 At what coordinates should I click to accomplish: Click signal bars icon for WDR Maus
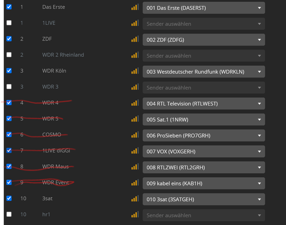(135, 167)
